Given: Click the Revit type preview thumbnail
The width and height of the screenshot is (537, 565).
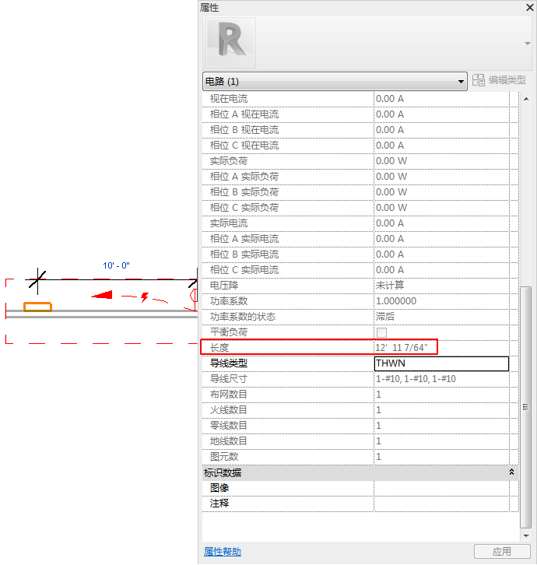Looking at the screenshot, I should pyautogui.click(x=230, y=43).
